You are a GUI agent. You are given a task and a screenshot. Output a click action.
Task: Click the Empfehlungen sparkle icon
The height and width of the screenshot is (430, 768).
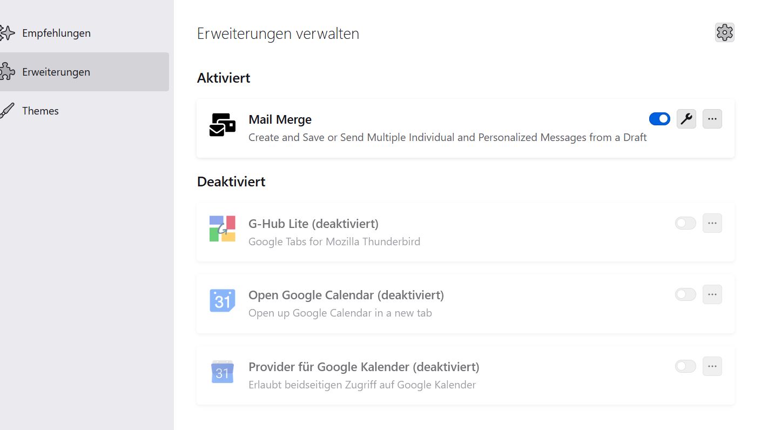tap(6, 33)
